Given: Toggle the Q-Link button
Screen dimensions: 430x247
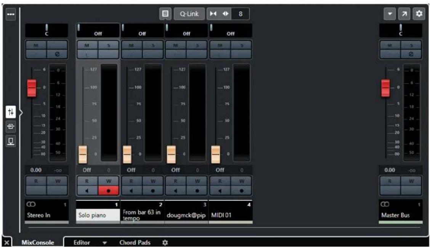Looking at the screenshot, I should pos(189,14).
